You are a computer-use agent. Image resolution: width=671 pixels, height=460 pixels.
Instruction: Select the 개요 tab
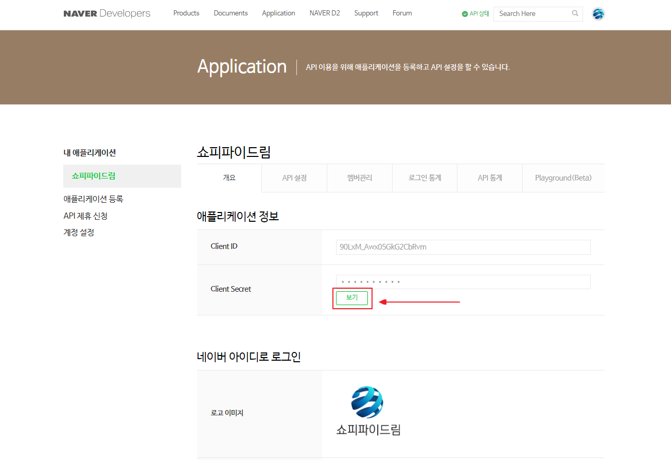pos(229,178)
